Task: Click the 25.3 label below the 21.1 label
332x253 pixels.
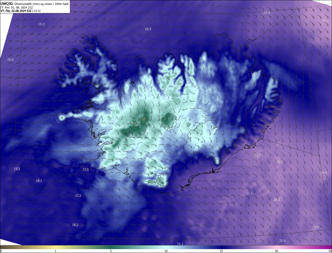Action: click(x=277, y=200)
